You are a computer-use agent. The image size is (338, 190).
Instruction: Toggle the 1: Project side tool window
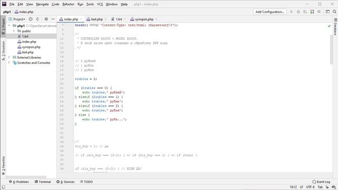tap(3, 26)
